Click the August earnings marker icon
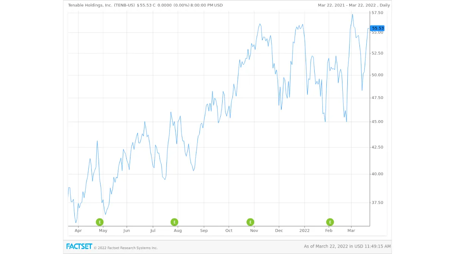Screen dimensions: 455x254 click(174, 222)
